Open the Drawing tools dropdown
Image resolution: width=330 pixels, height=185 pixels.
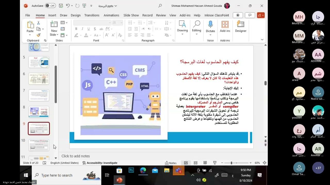(x=182, y=27)
